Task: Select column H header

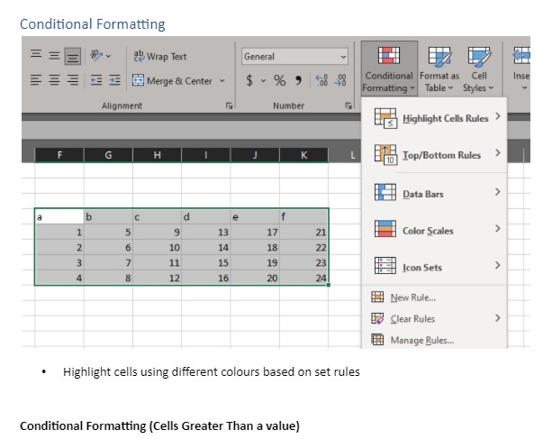Action: click(157, 155)
